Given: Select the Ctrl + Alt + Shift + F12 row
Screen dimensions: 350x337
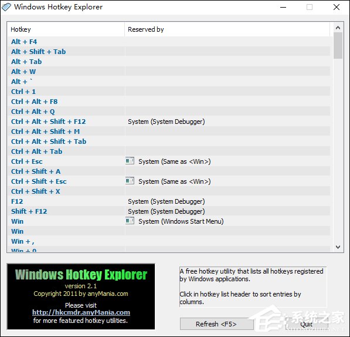Looking at the screenshot, I should point(168,122).
